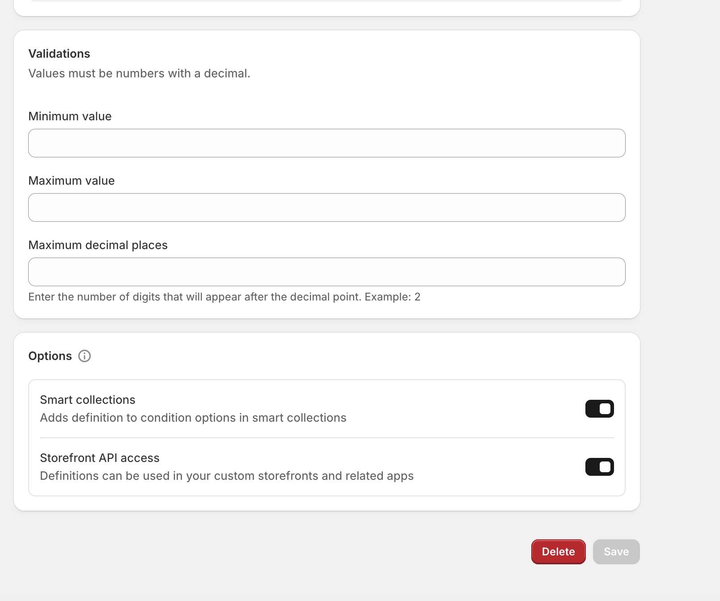720x601 pixels.
Task: Click the partially visible card above Validations
Action: click(326, 8)
